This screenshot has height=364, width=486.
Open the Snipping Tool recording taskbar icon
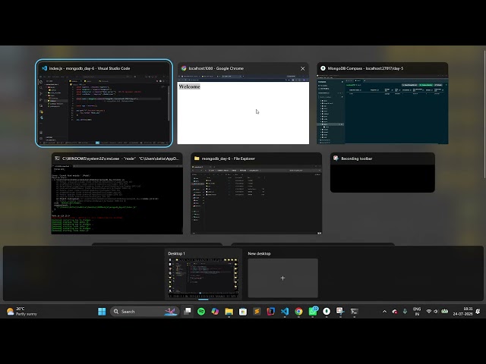340,312
